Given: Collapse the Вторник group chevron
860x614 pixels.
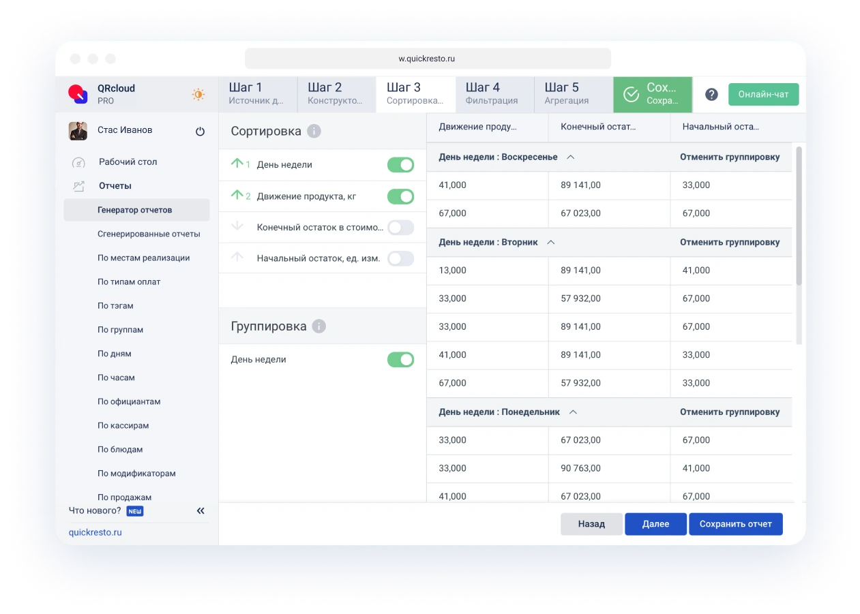Looking at the screenshot, I should point(550,242).
